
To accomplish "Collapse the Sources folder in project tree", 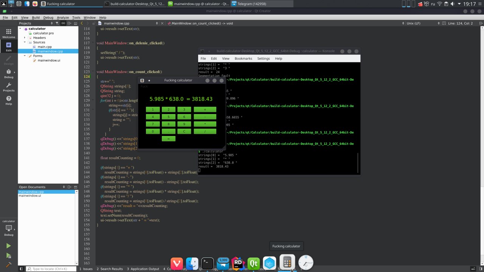I will 25,42.
